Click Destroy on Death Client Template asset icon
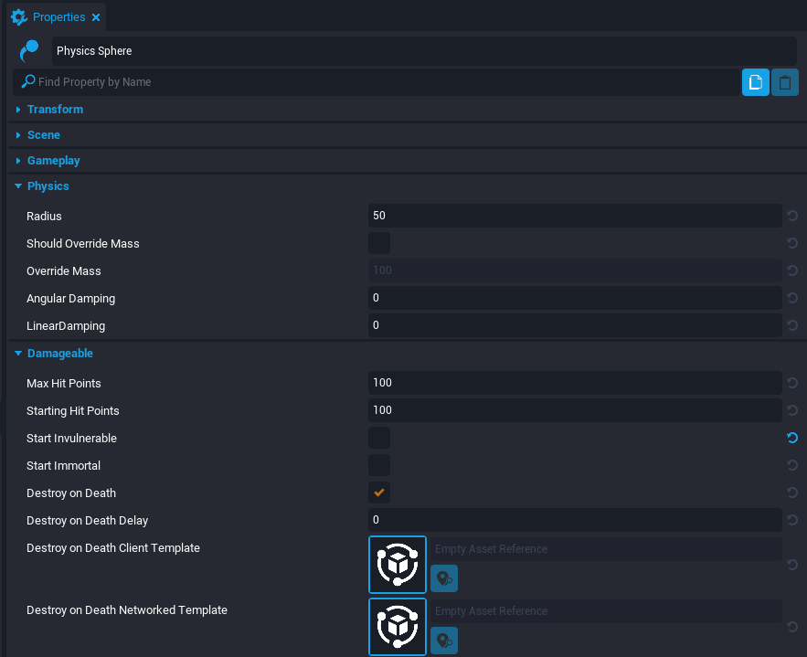 click(x=398, y=565)
